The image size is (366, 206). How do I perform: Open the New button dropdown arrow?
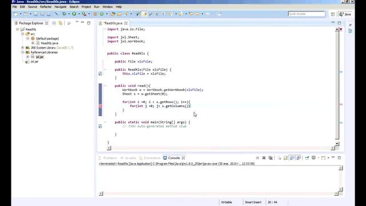(21, 14)
